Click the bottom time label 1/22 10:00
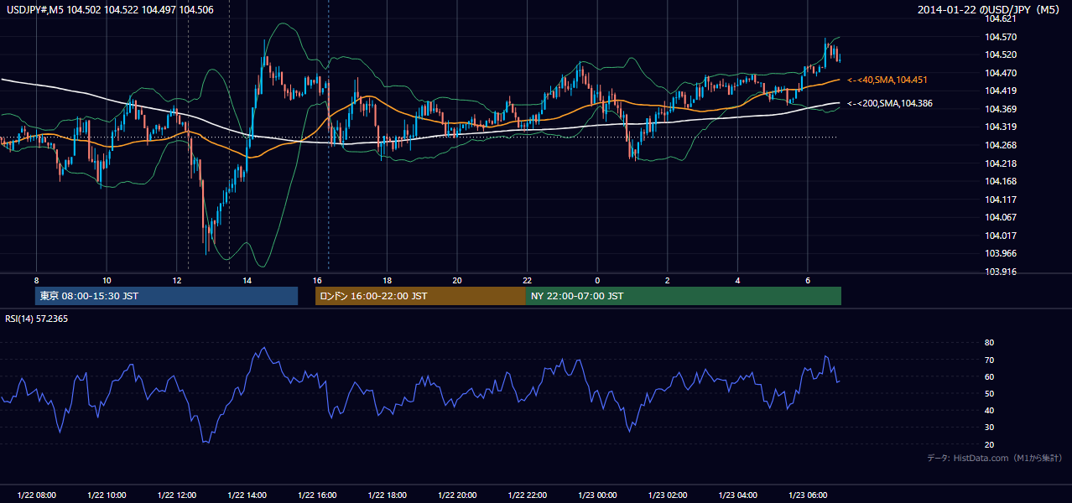The width and height of the screenshot is (1072, 503). click(x=107, y=495)
